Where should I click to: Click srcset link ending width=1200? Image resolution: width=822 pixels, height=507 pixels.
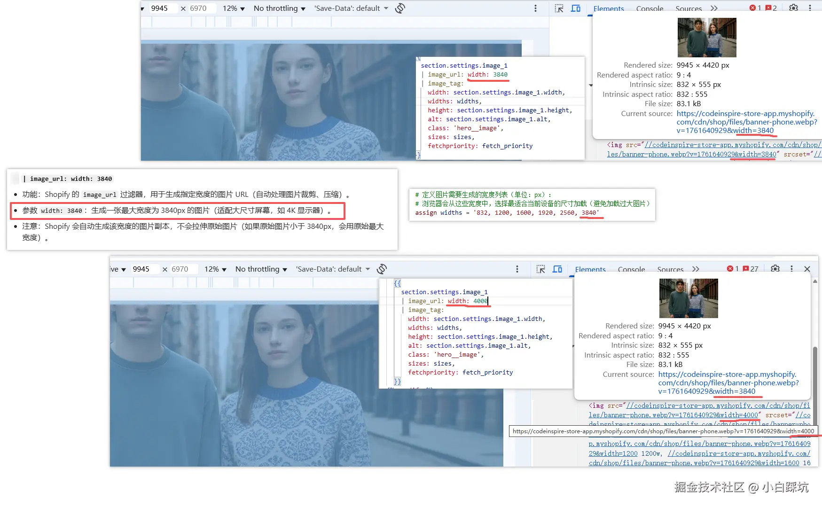click(x=699, y=448)
